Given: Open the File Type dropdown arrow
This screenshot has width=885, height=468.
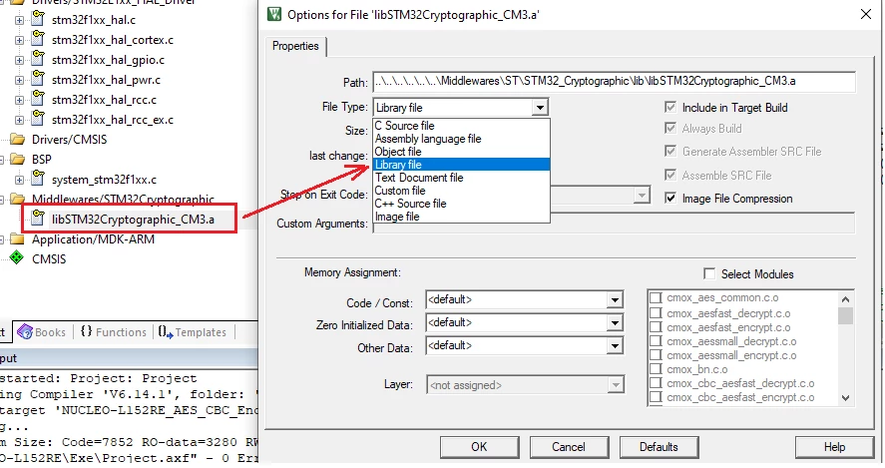Looking at the screenshot, I should coord(540,107).
